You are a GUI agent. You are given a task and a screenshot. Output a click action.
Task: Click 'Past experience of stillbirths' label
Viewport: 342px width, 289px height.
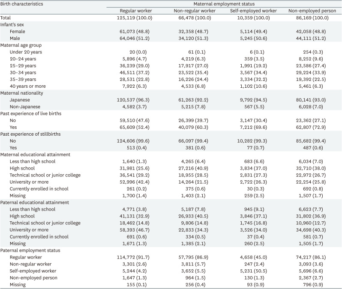31,134
